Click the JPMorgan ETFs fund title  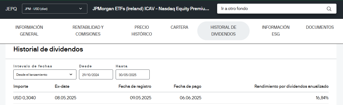151,9
